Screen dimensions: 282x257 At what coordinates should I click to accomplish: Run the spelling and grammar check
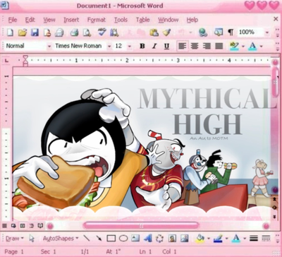(102, 32)
